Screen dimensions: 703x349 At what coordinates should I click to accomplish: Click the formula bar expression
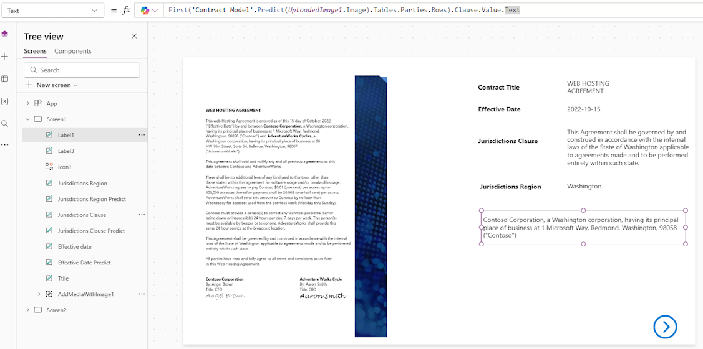coord(344,10)
